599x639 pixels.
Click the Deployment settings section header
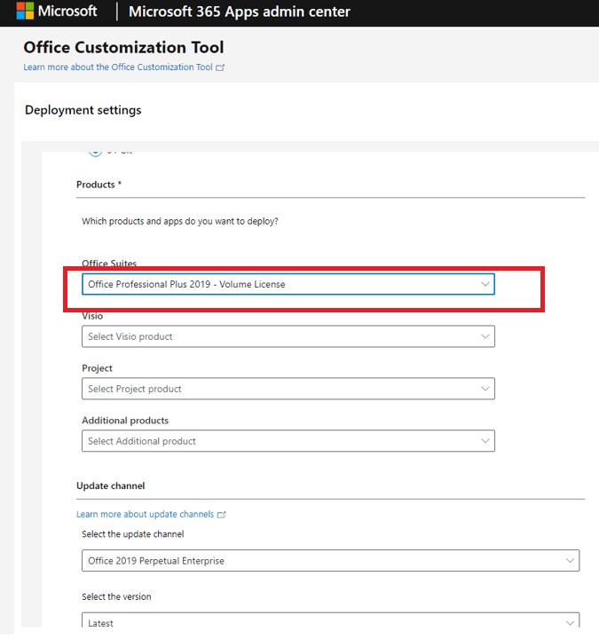(83, 110)
